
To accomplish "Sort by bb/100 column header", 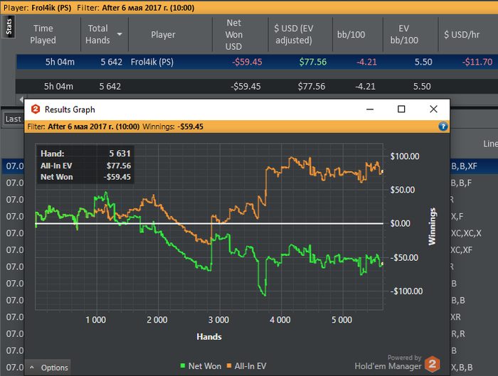I will click(351, 34).
